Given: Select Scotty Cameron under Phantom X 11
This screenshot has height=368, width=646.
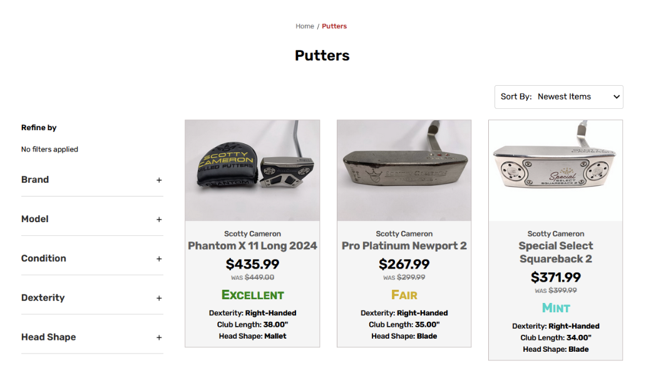Looking at the screenshot, I should pyautogui.click(x=252, y=233).
